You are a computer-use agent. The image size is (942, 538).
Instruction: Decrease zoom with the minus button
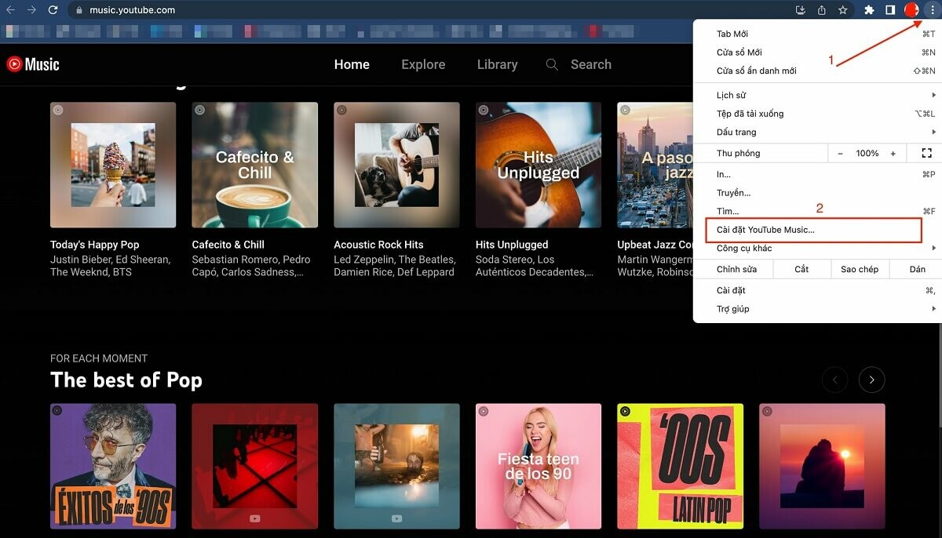pyautogui.click(x=840, y=153)
